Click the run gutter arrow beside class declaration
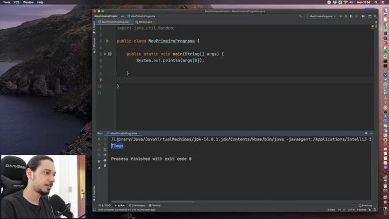The width and height of the screenshot is (389, 219). (x=108, y=41)
